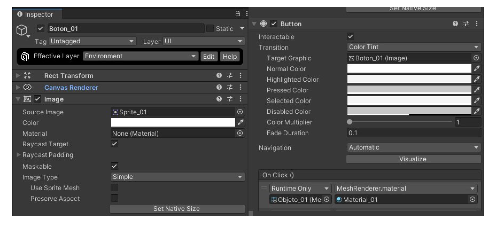Click the Inspector lock icon

click(238, 14)
